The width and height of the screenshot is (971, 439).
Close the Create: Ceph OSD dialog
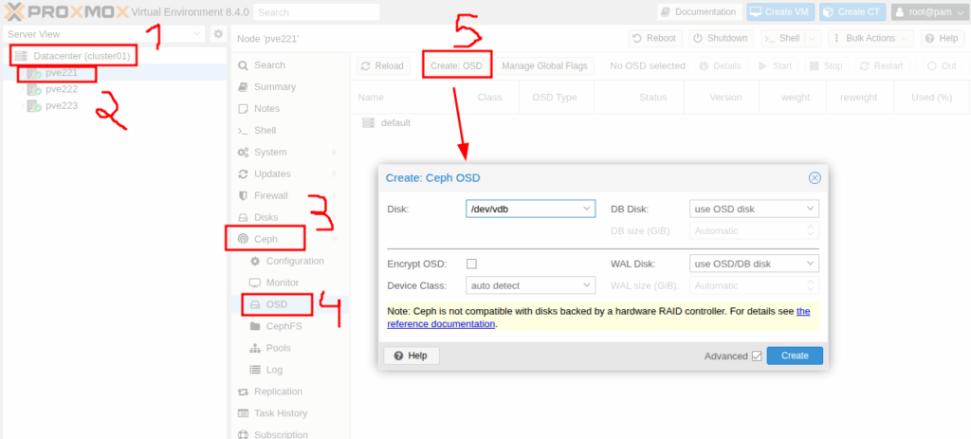click(815, 178)
